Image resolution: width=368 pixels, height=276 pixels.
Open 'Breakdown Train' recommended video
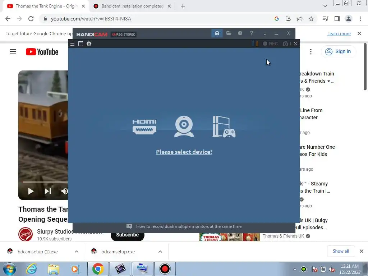pyautogui.click(x=317, y=77)
